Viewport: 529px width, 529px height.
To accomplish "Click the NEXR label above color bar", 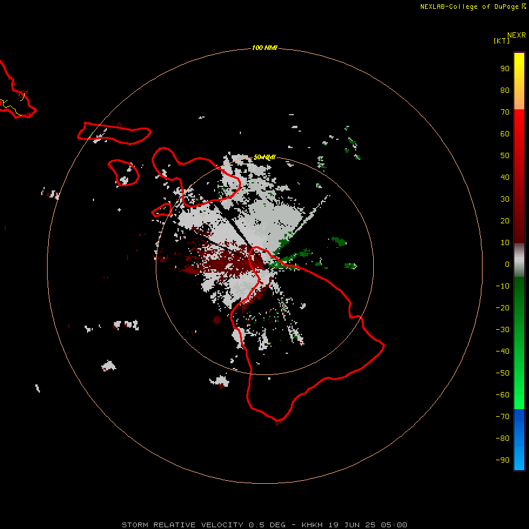I will coord(517,35).
